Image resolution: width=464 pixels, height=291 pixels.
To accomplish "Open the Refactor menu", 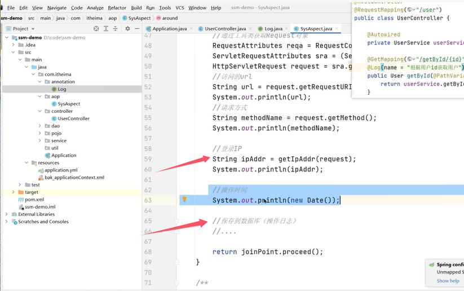I will tap(117, 8).
